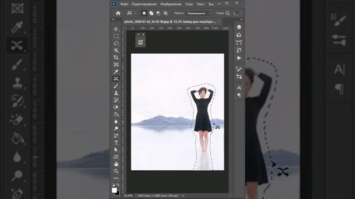Open the Adjustments sliders panel icon

click(x=239, y=77)
